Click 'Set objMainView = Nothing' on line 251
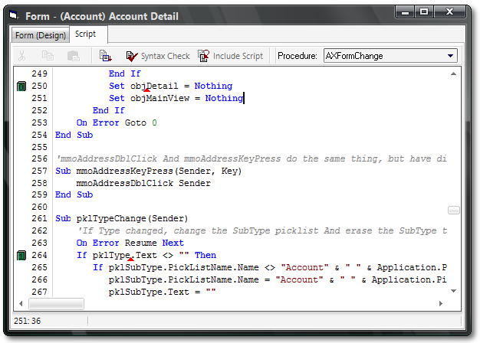 pyautogui.click(x=176, y=99)
